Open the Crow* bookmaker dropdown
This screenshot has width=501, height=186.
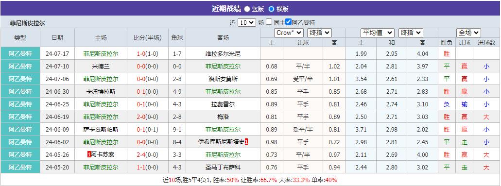pos(289,33)
